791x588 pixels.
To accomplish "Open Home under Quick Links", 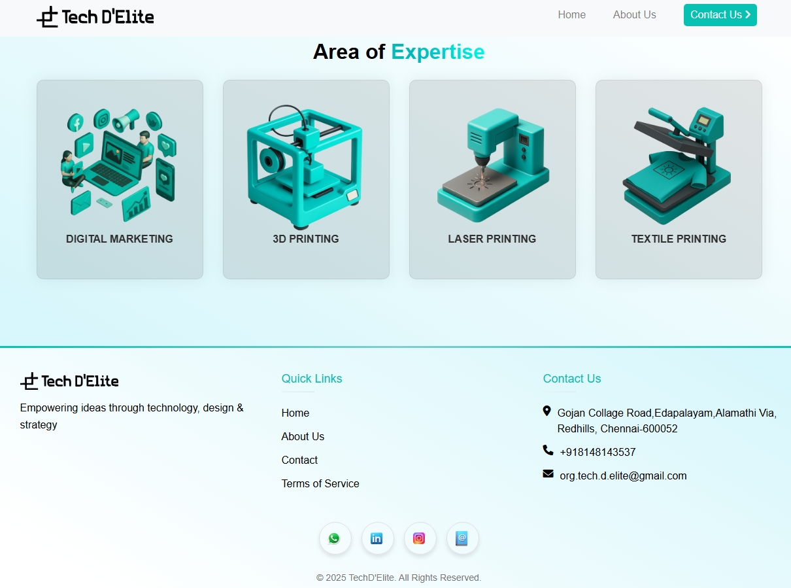I will [x=295, y=413].
